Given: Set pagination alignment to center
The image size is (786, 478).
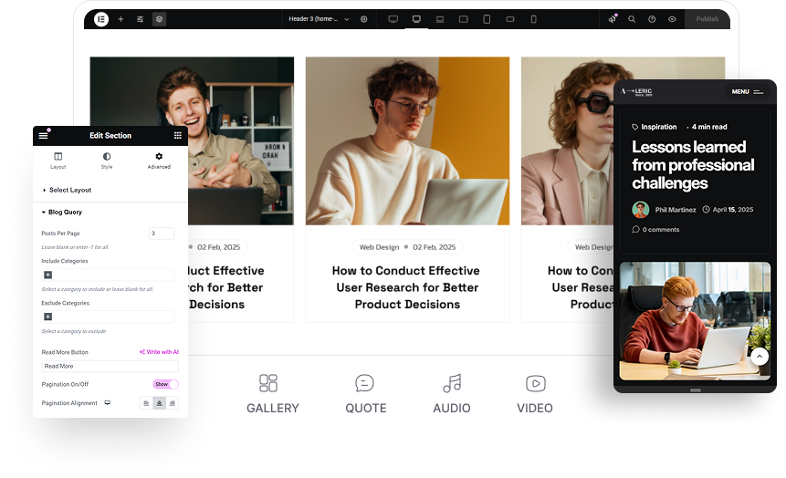Looking at the screenshot, I should (x=160, y=402).
